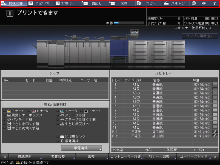Screen dimensions: 220x165
Task: Click the 時間(分) column header
Action: 66,80
